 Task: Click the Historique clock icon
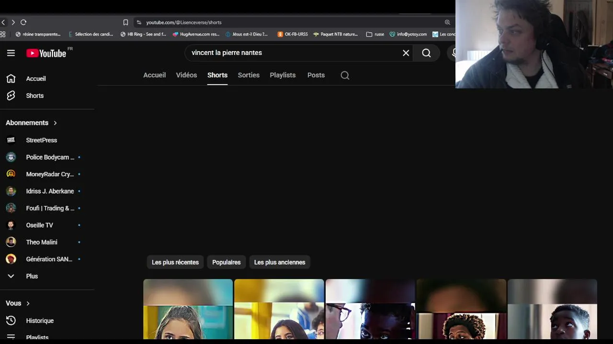pos(11,321)
